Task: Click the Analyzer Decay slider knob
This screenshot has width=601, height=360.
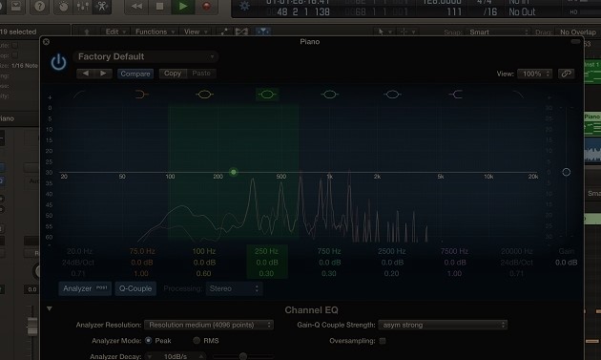Action: 243,356
